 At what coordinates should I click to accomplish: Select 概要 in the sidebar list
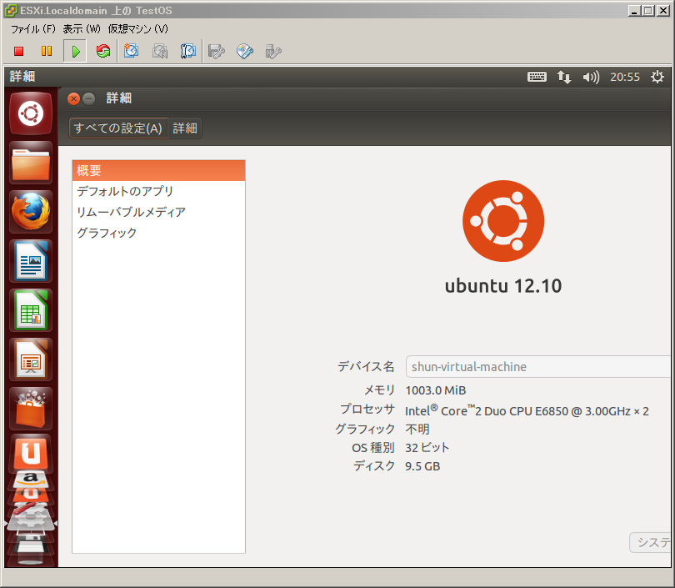coord(159,171)
